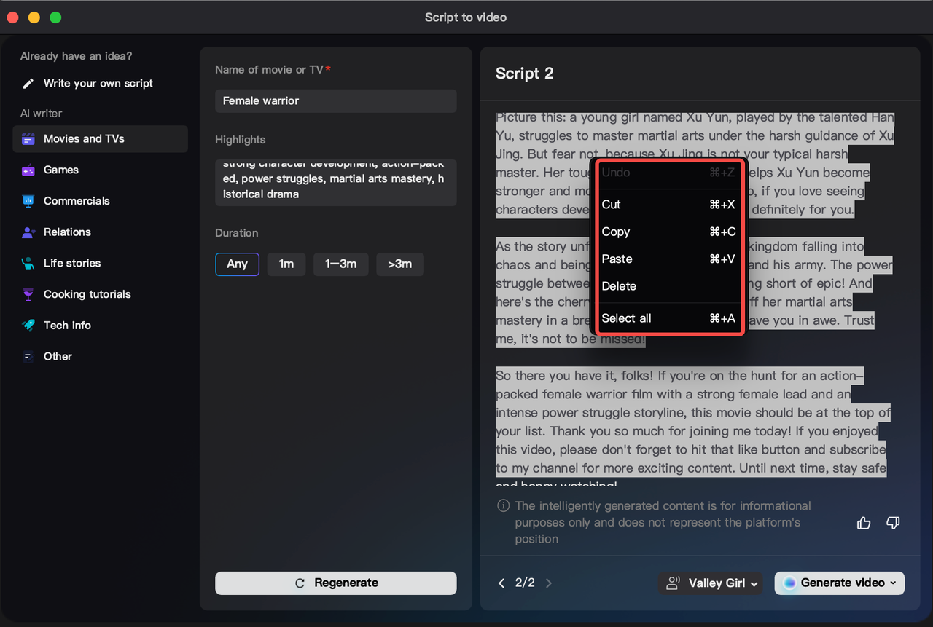Choose the 1—3m duration option

(x=340, y=264)
